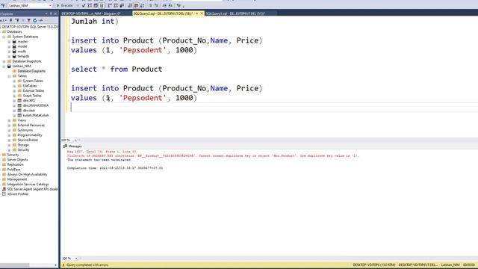Select the External Resources folder

31,125
